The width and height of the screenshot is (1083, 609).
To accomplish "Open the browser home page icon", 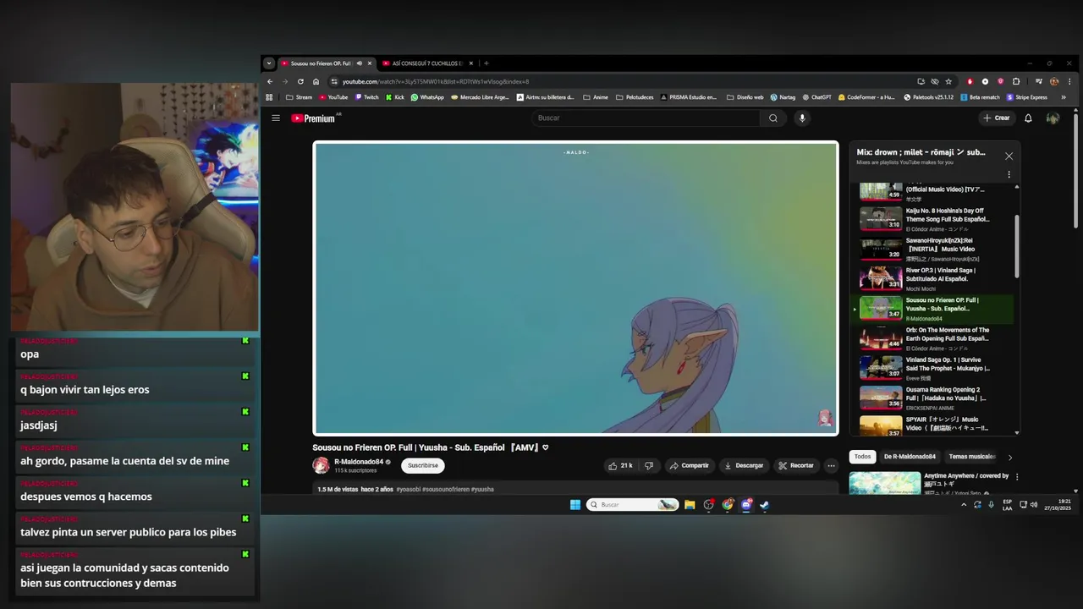I will [x=316, y=81].
